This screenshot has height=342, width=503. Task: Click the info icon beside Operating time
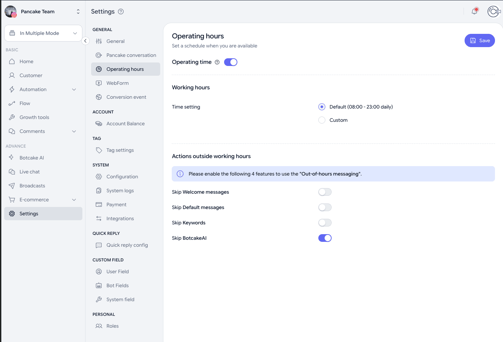pyautogui.click(x=217, y=62)
